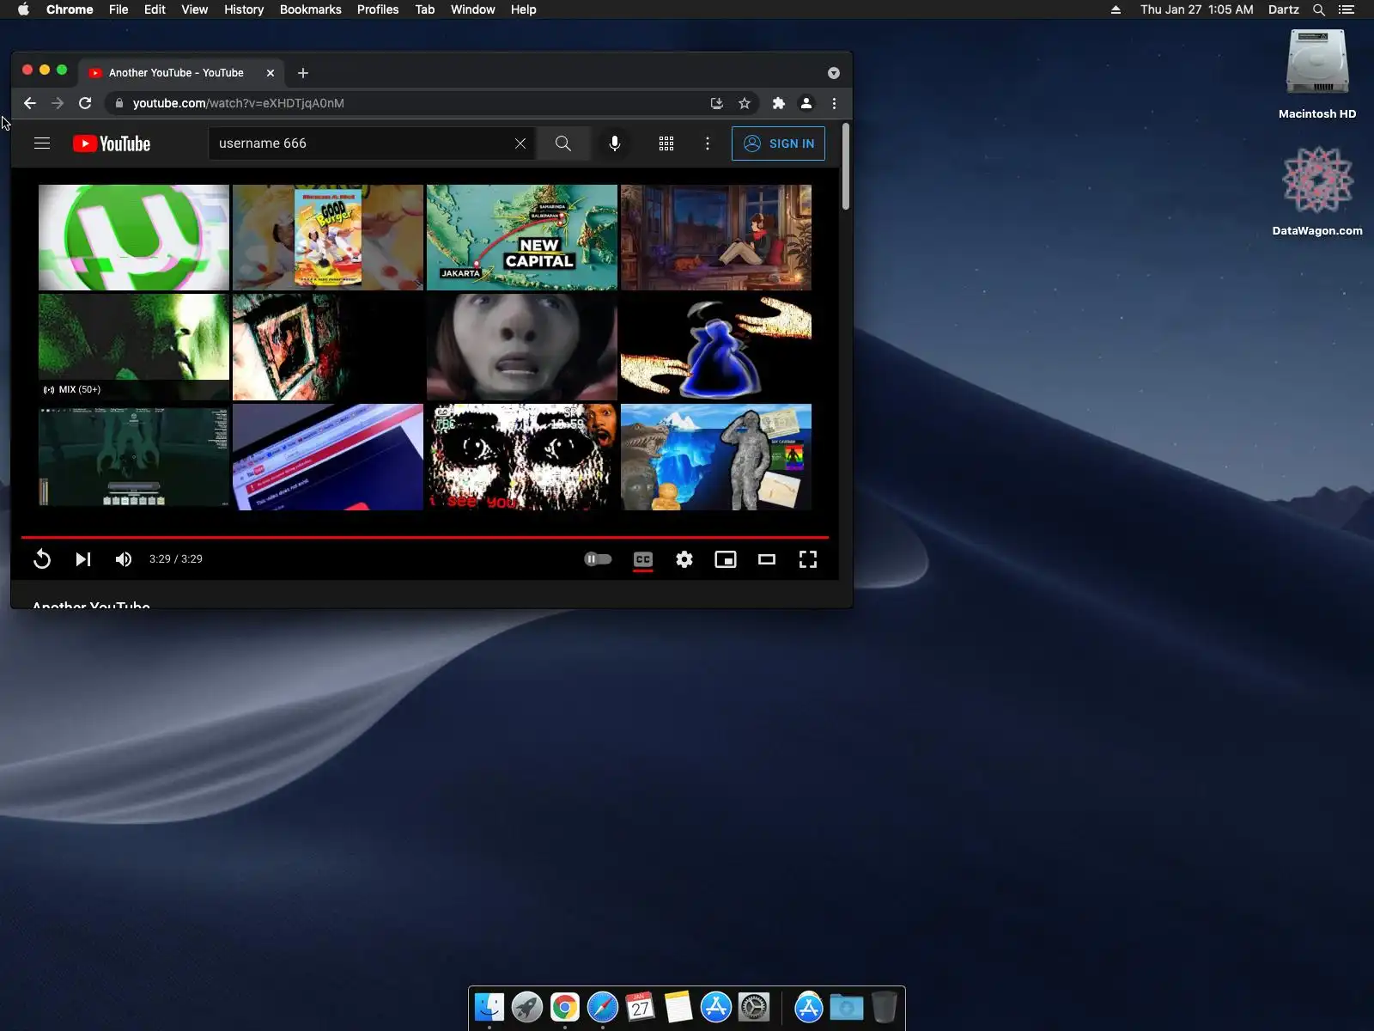Open the laptop screen photo video
The height and width of the screenshot is (1031, 1374).
pyautogui.click(x=328, y=457)
